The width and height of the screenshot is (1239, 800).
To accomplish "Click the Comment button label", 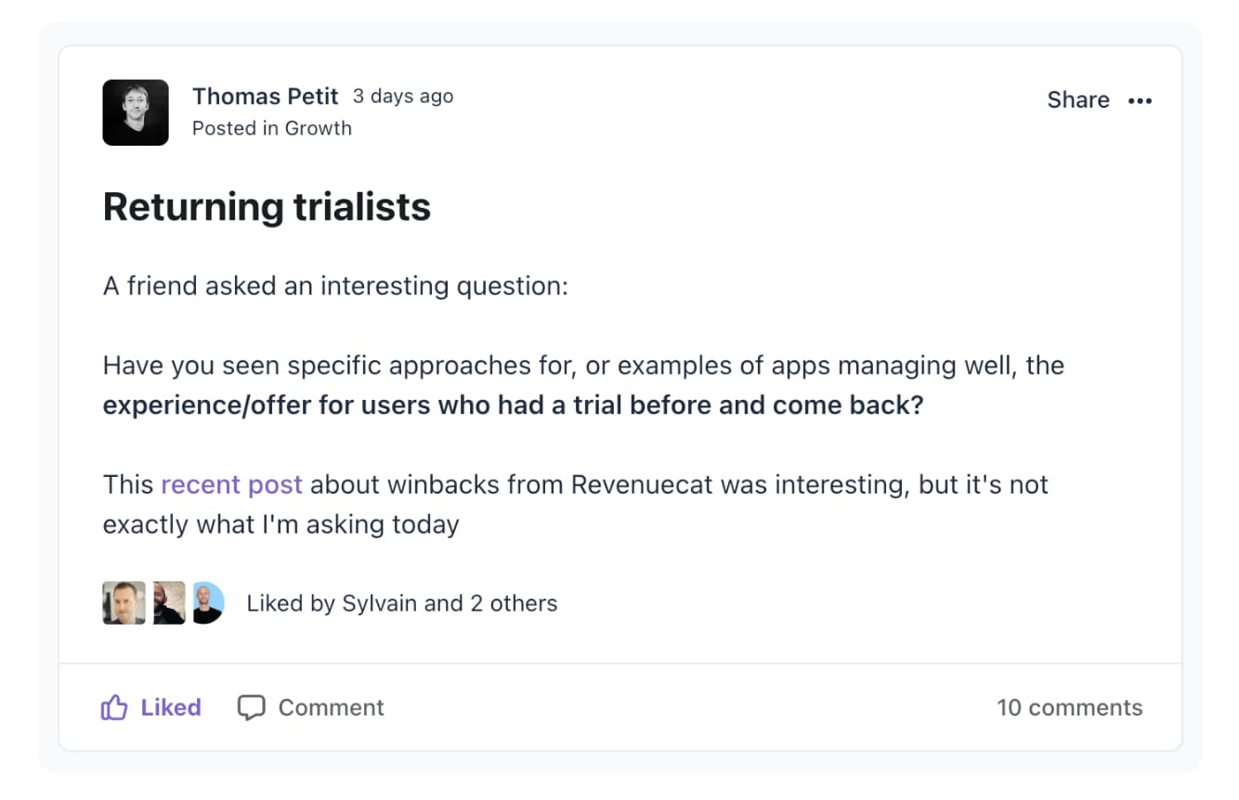I will click(x=331, y=707).
